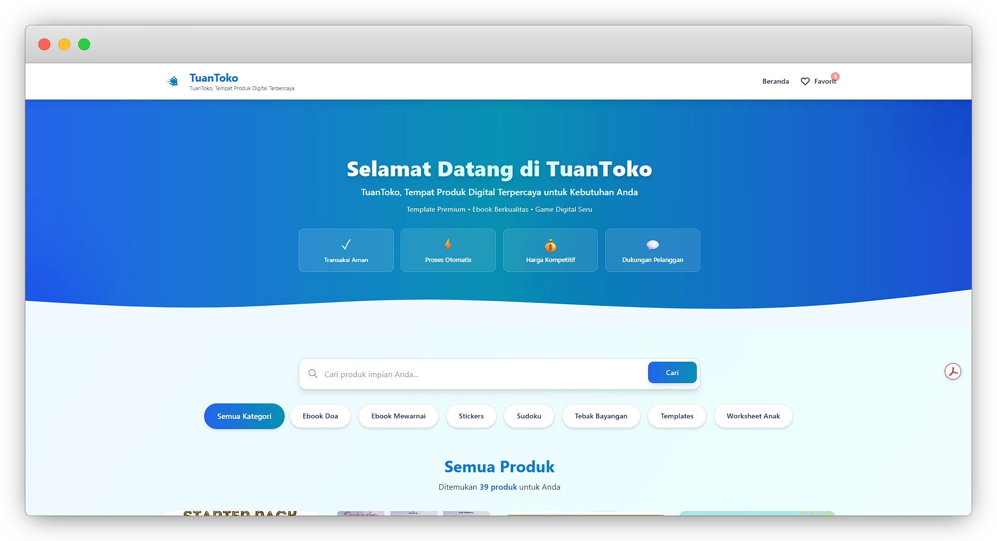
Task: Open favorites by clicking the heart icon
Action: coord(805,81)
